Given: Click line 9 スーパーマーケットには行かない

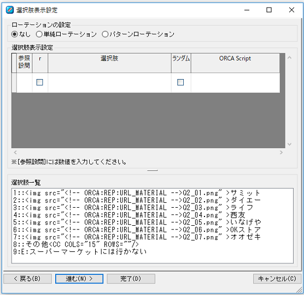Looking at the screenshot, I should (80, 251).
